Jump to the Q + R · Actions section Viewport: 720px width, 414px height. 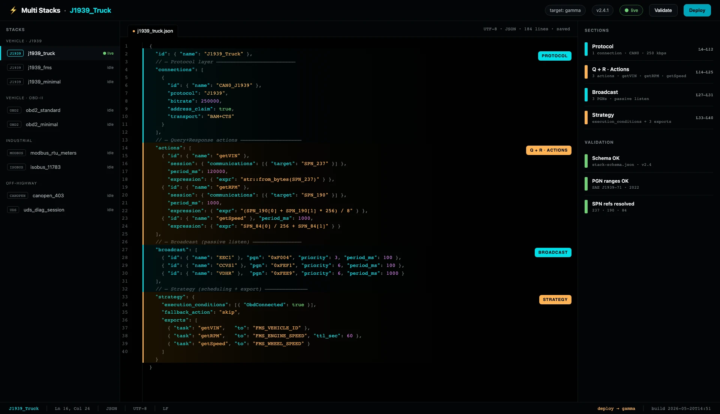pos(649,72)
